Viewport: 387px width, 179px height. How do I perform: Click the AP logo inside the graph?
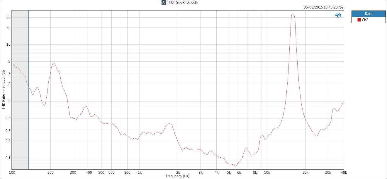pyautogui.click(x=337, y=15)
